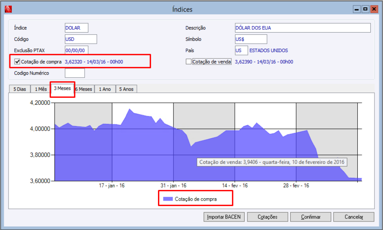Maximize the Índices window

[x=365, y=9]
